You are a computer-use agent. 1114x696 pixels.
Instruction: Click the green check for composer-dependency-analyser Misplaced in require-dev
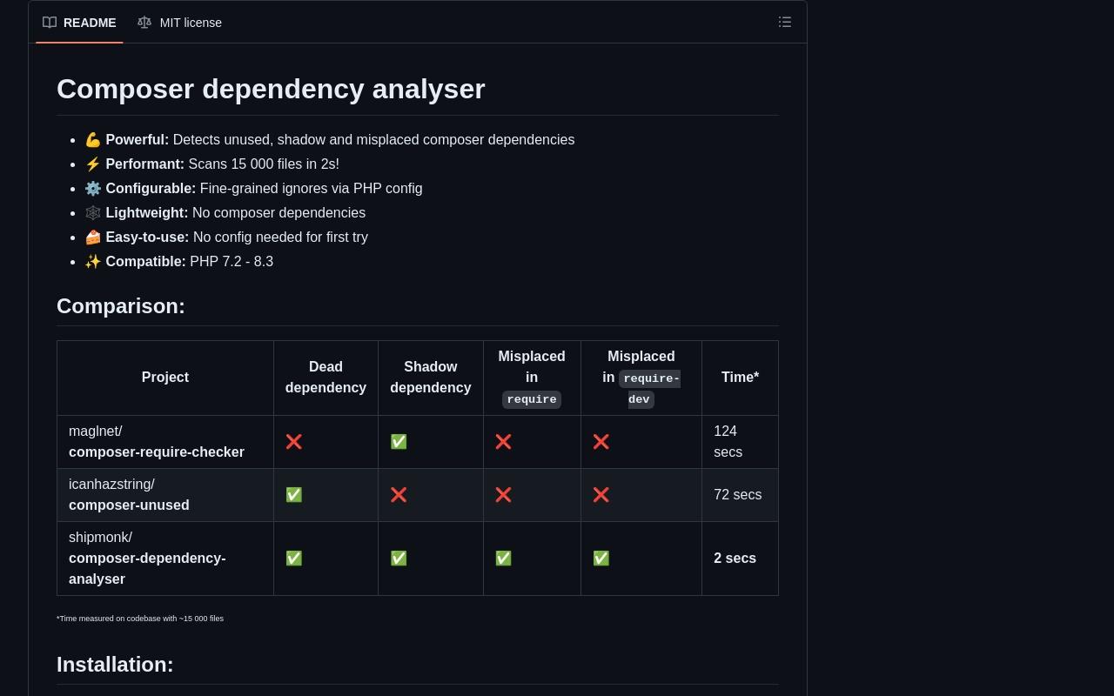[x=601, y=559]
